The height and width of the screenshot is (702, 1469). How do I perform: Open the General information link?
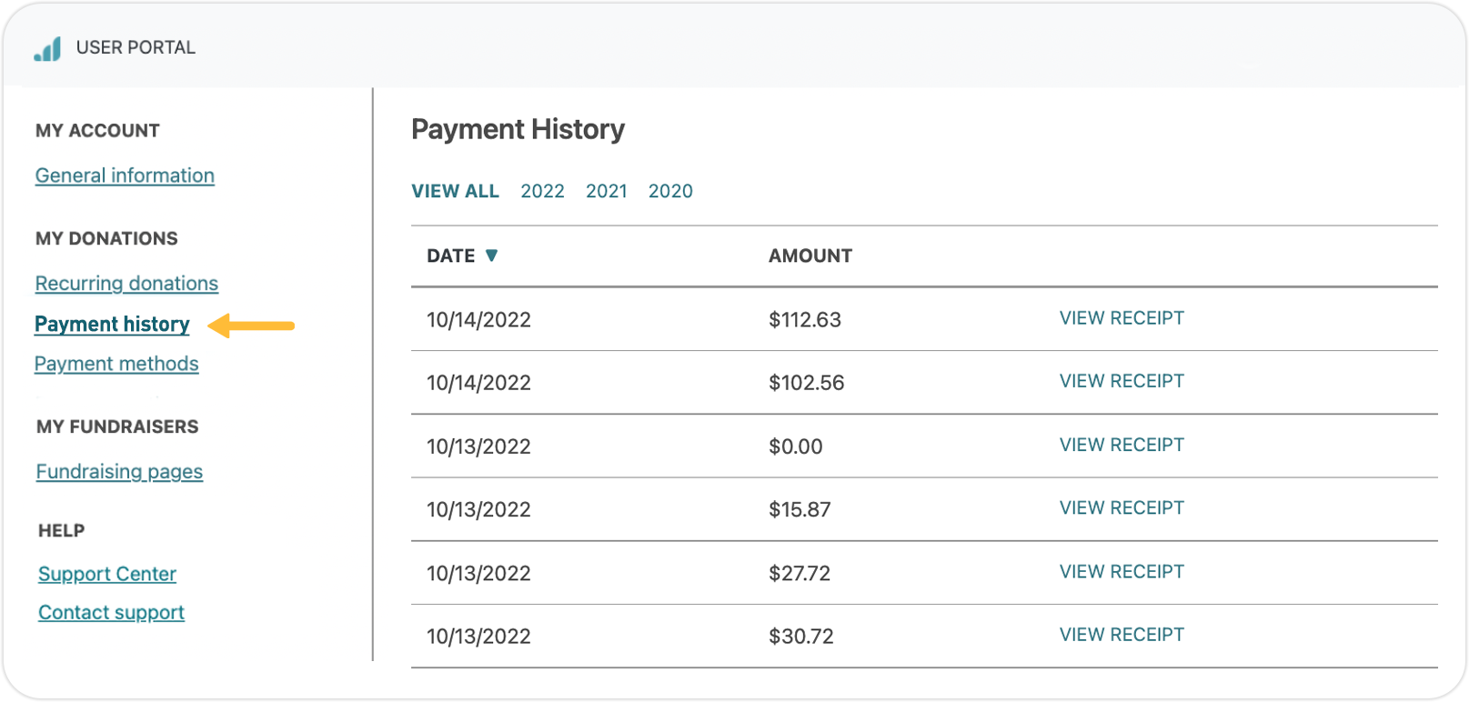coord(125,175)
